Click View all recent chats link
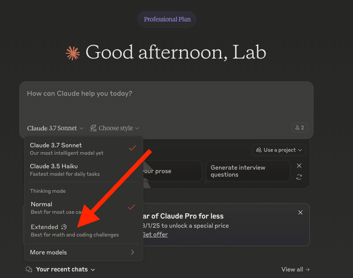This screenshot has height=278, width=353. pos(296,269)
